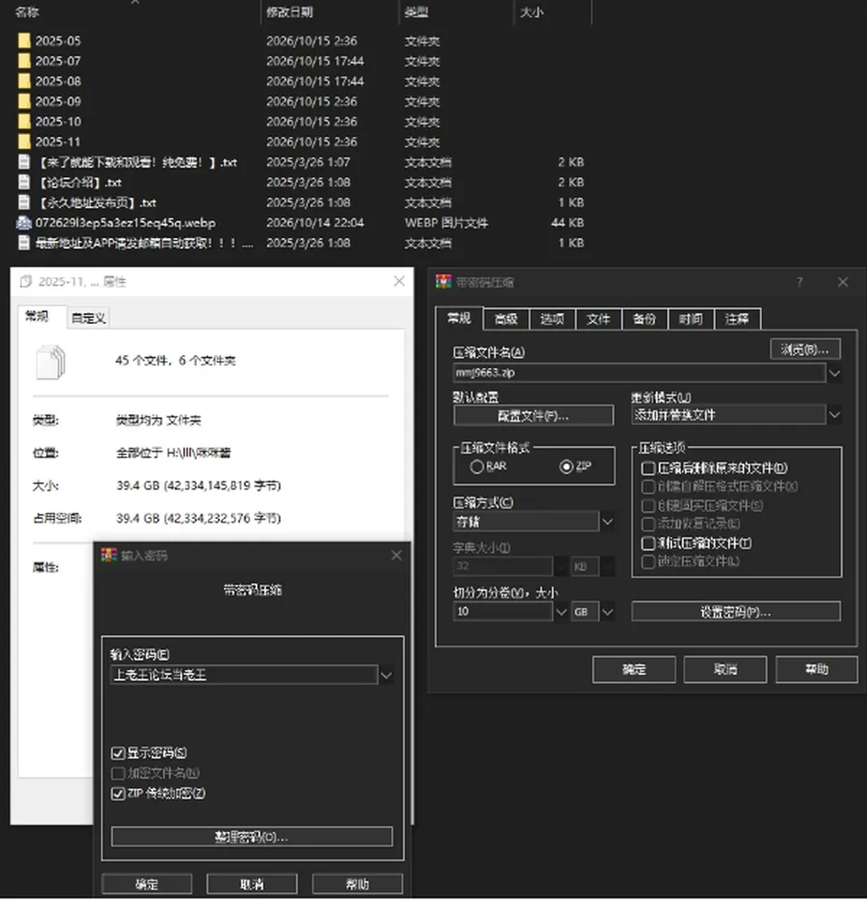This screenshot has height=900, width=867.
Task: Click the password input field
Action: (x=244, y=675)
